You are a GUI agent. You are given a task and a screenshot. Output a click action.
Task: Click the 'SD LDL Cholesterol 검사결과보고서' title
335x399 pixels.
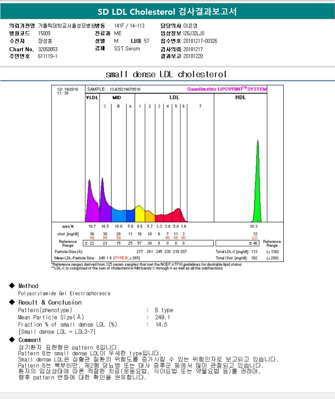167,12
